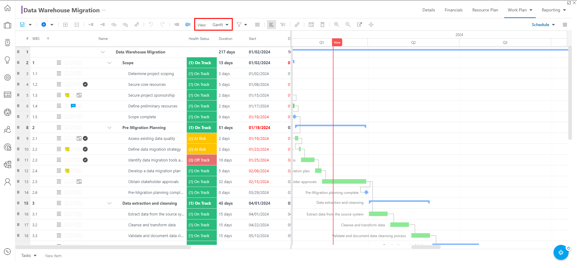Click the Assign resources people icon
This screenshot has width=577, height=268.
[137, 25]
